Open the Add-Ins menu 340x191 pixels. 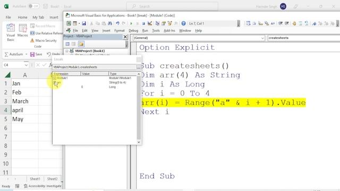[169, 31]
